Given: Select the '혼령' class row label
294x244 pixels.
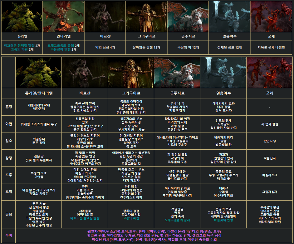Looking at the screenshot, I should click(x=9, y=107).
